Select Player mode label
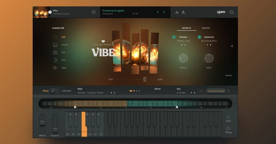The height and width of the screenshot is (144, 276). click(45, 91)
